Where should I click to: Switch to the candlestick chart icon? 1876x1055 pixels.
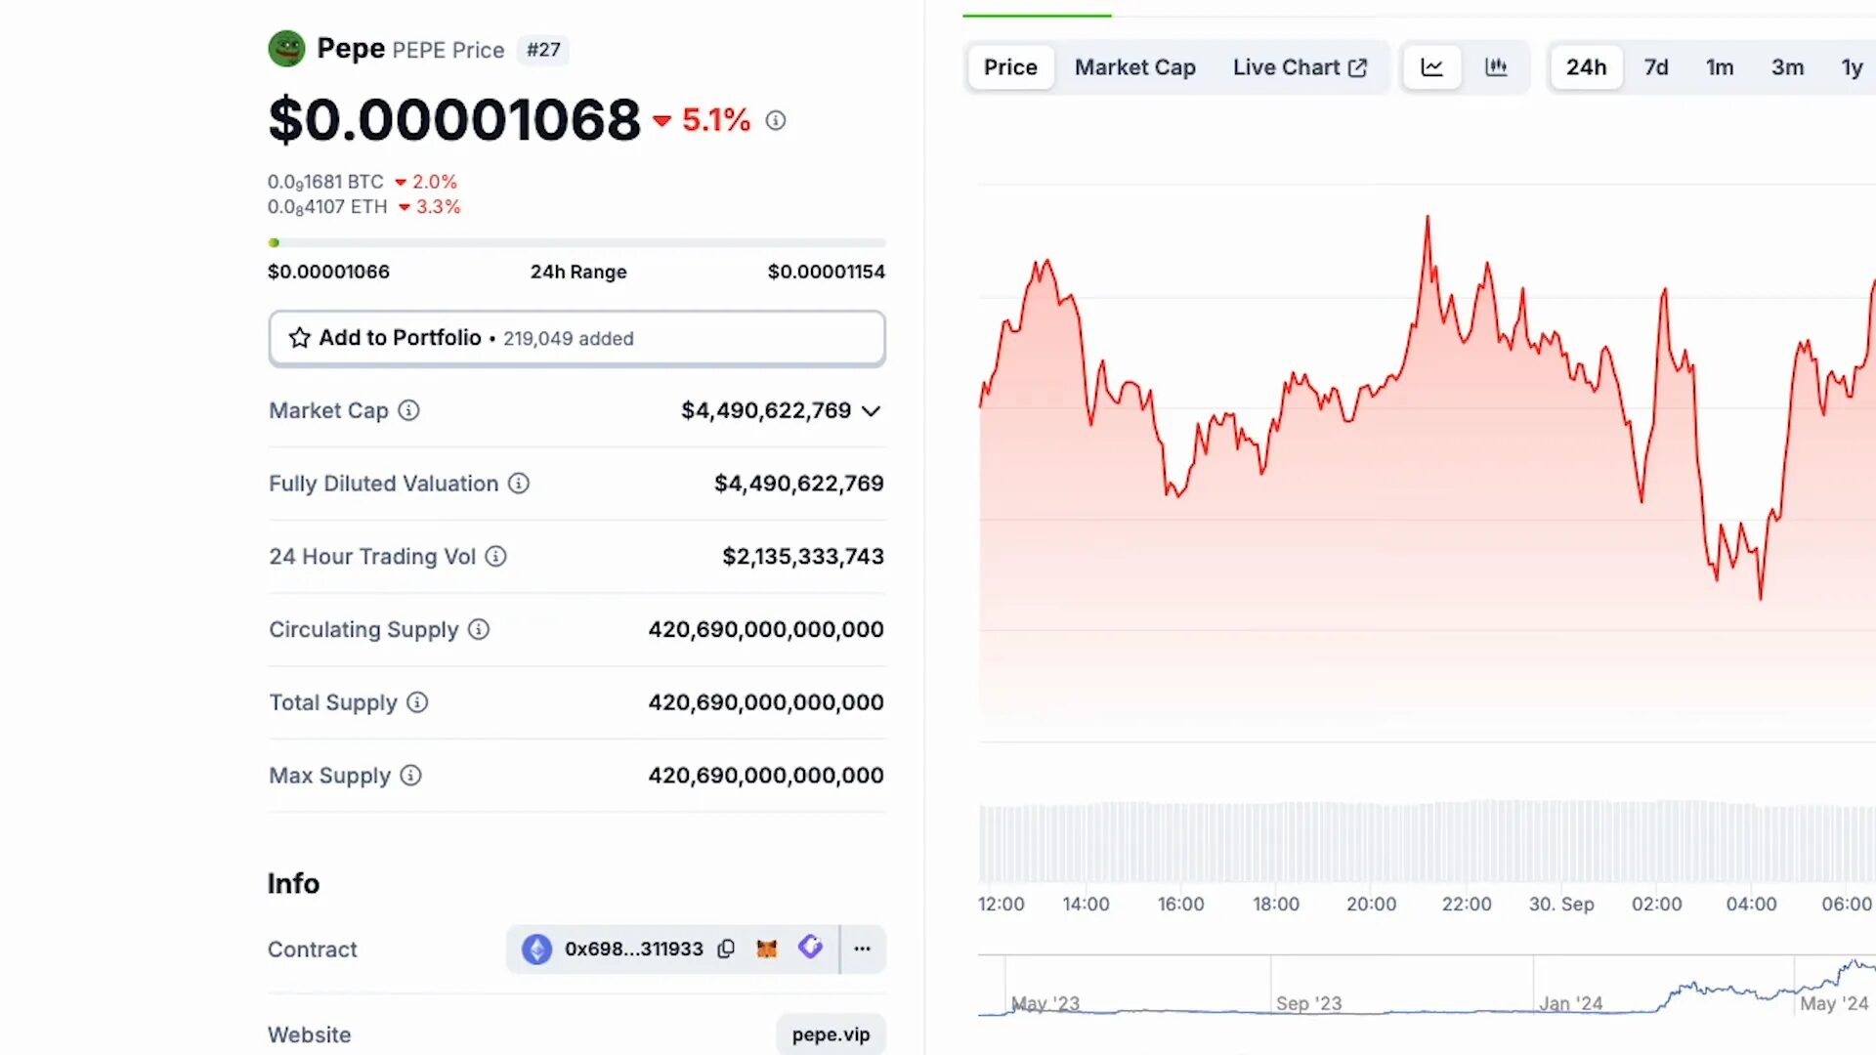pos(1497,66)
